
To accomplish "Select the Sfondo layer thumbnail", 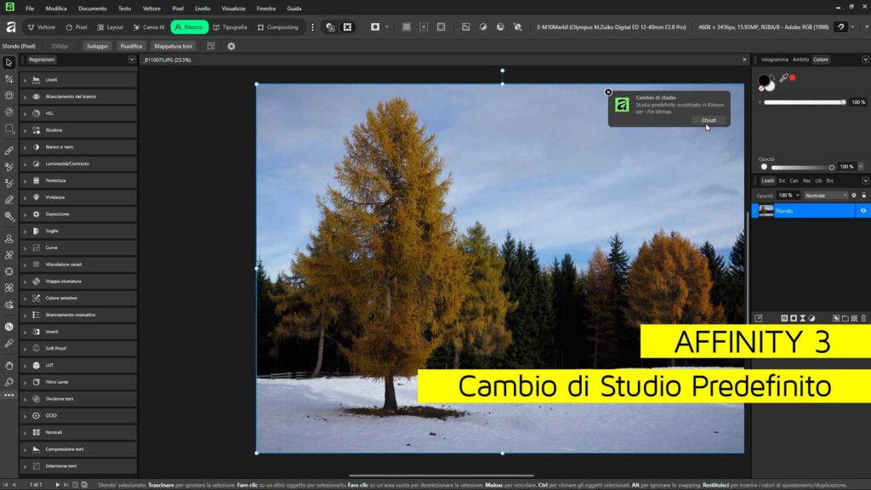I will [766, 210].
